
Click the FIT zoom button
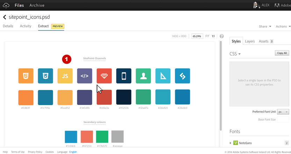[207, 36]
